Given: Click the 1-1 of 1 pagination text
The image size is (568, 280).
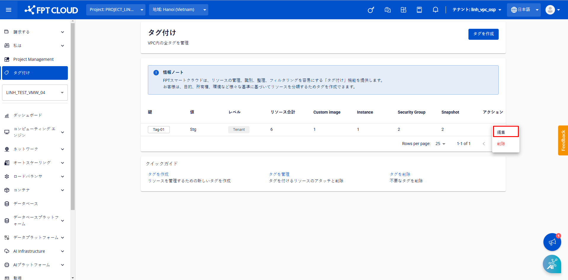Looking at the screenshot, I should coord(464,144).
